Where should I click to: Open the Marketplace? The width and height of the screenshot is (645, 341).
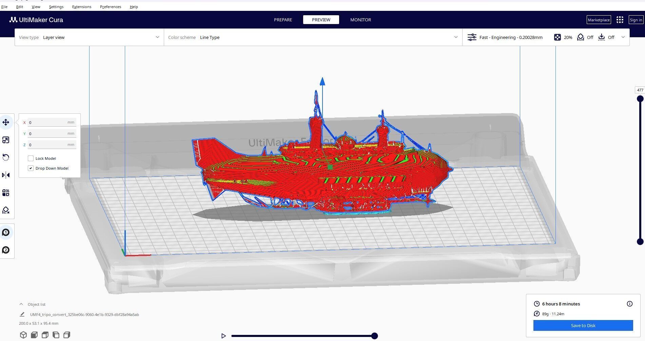pyautogui.click(x=599, y=20)
